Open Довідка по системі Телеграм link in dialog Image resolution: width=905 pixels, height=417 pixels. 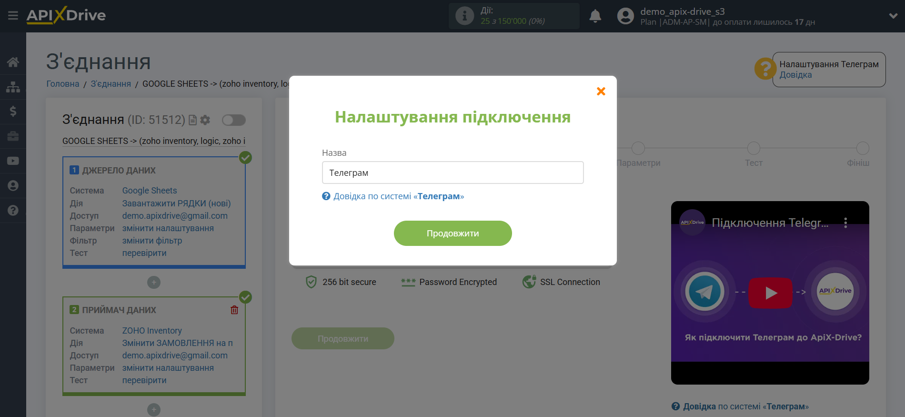point(399,196)
